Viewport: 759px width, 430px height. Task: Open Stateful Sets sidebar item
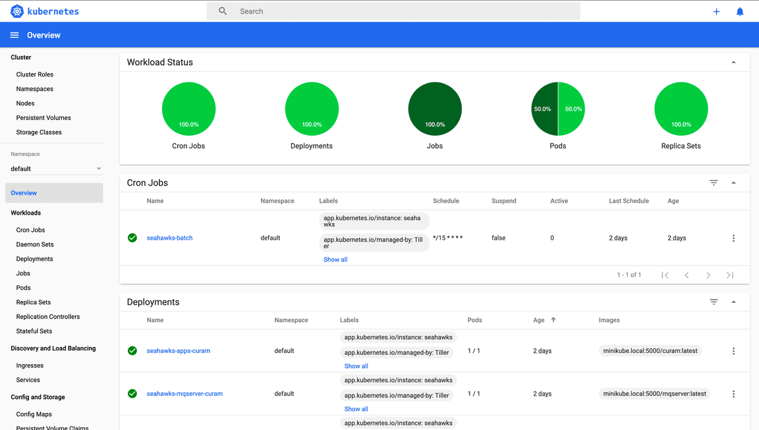click(x=34, y=331)
